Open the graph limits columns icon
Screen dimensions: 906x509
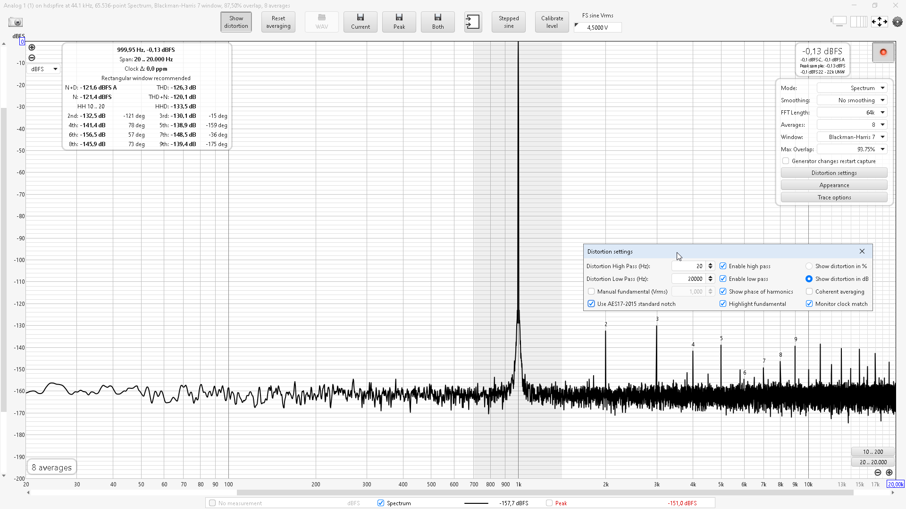pos(858,22)
